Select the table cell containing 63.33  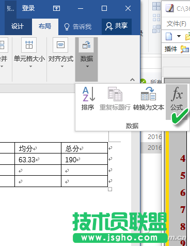pyautogui.click(x=38, y=159)
